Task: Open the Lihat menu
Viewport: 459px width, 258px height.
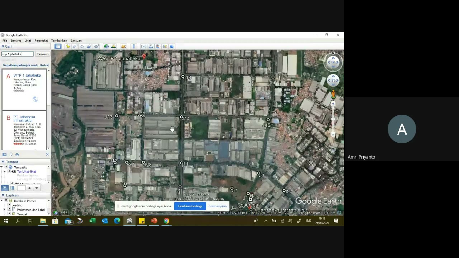Action: 28,40
